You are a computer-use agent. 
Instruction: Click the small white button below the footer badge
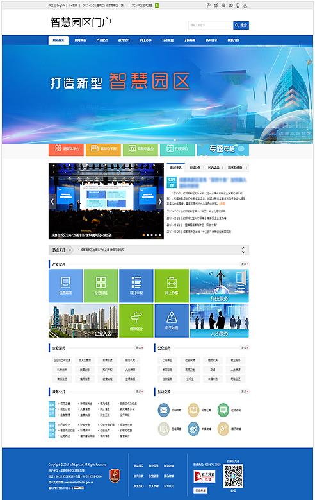[200, 490]
